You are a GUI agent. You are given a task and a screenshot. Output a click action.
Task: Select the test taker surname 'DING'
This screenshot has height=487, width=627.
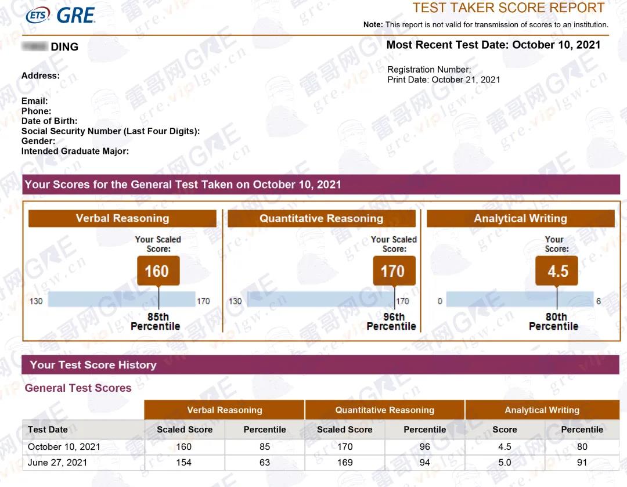click(64, 47)
